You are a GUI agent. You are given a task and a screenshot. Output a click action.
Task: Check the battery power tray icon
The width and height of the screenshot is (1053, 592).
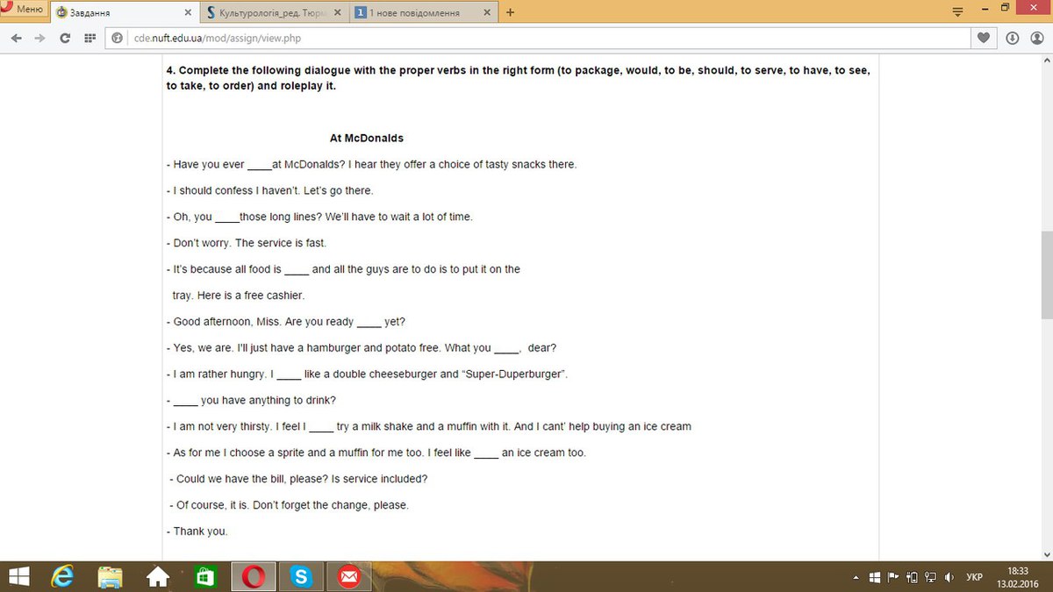pos(913,578)
